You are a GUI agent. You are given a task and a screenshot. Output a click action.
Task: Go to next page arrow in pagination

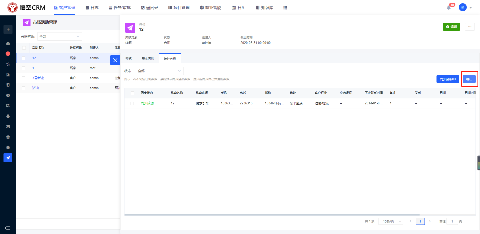(430, 221)
